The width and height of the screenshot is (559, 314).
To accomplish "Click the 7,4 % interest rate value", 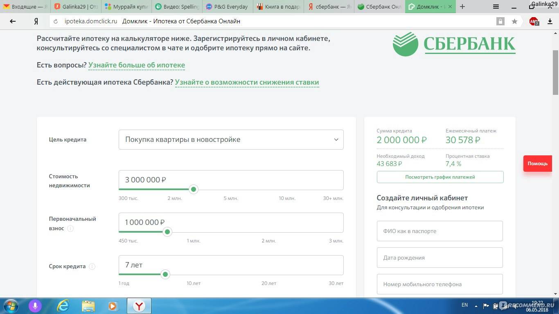I will 453,164.
